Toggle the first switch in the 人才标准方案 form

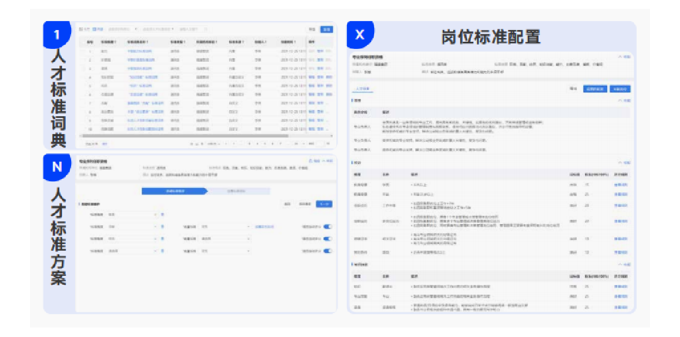click(328, 226)
